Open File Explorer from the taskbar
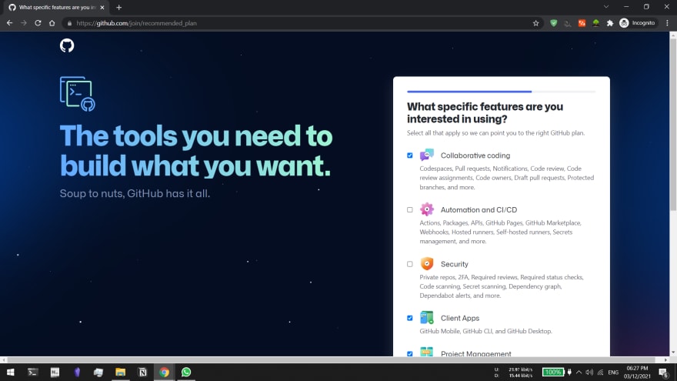The width and height of the screenshot is (677, 381). [x=120, y=372]
